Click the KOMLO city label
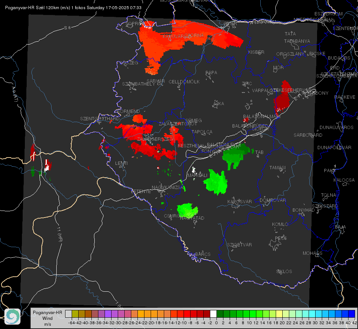 coord(280,224)
